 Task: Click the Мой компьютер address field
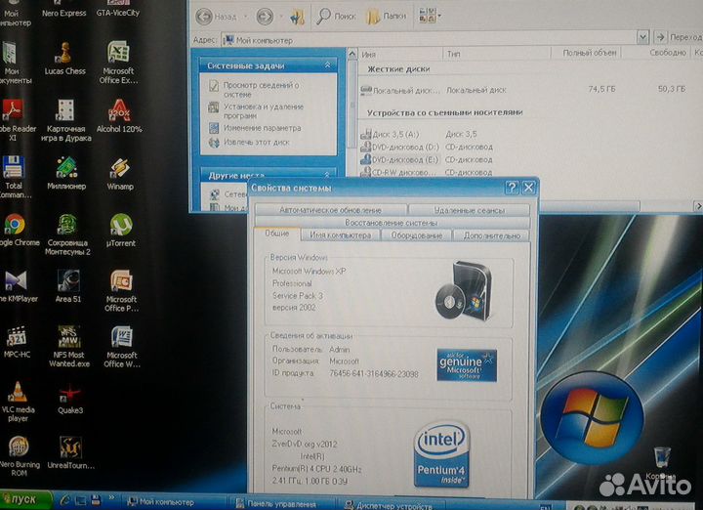pos(429,40)
